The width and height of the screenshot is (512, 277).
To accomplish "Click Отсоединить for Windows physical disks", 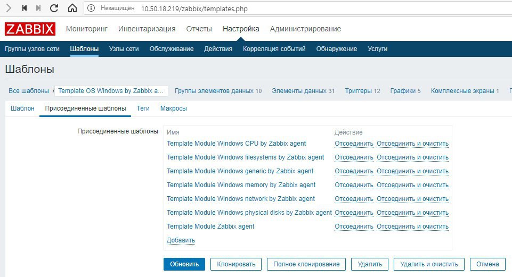I will [x=354, y=213].
